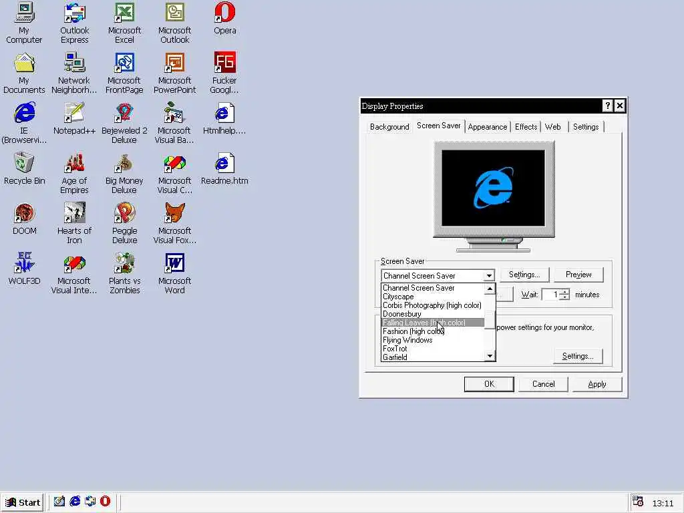Open monitor power Settings... button
The image size is (684, 513).
click(x=578, y=357)
